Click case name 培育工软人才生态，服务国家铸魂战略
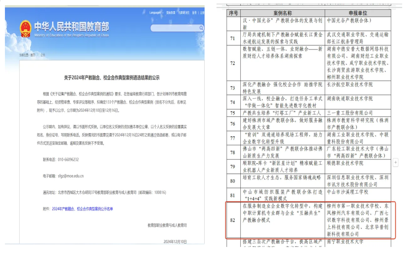Image resolution: width=404 pixels, height=255 pixels. point(283,181)
